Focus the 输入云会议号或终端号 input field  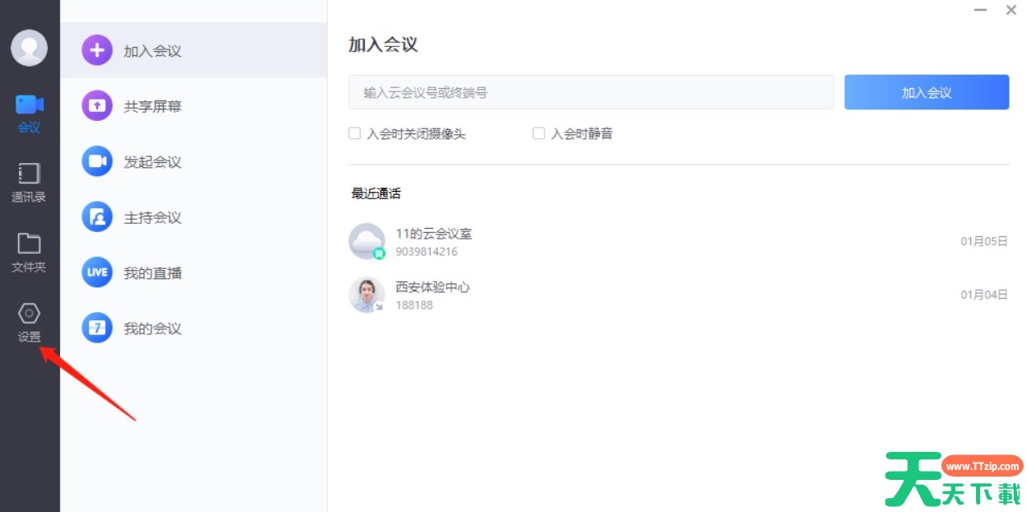click(591, 92)
